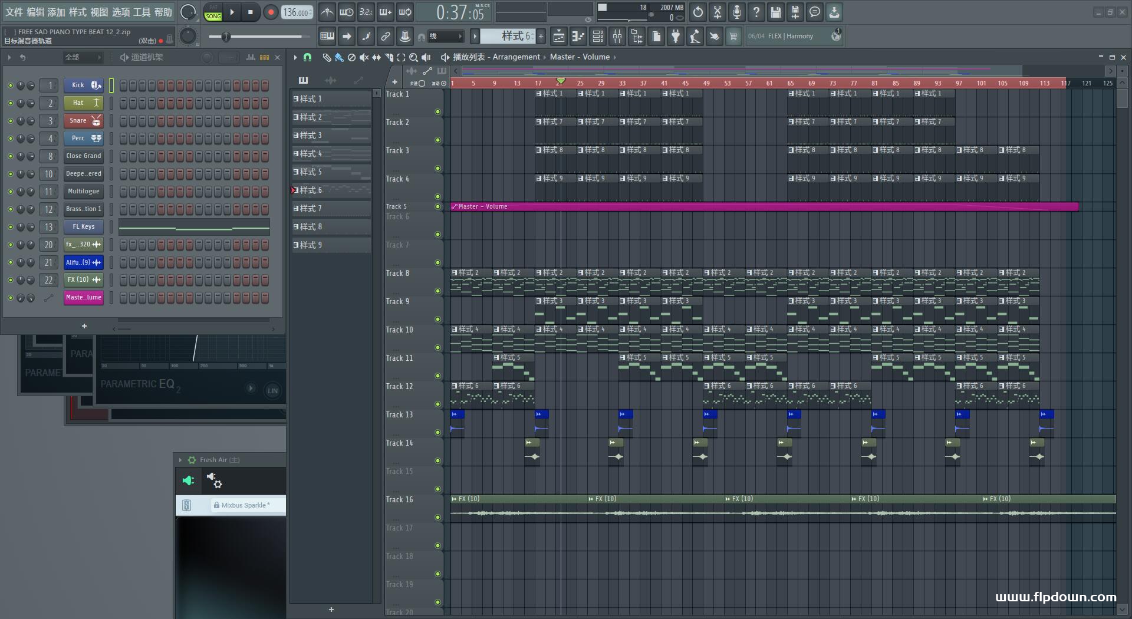Add a new channel with plus button
Viewport: 1132px width, 619px height.
pyautogui.click(x=84, y=326)
